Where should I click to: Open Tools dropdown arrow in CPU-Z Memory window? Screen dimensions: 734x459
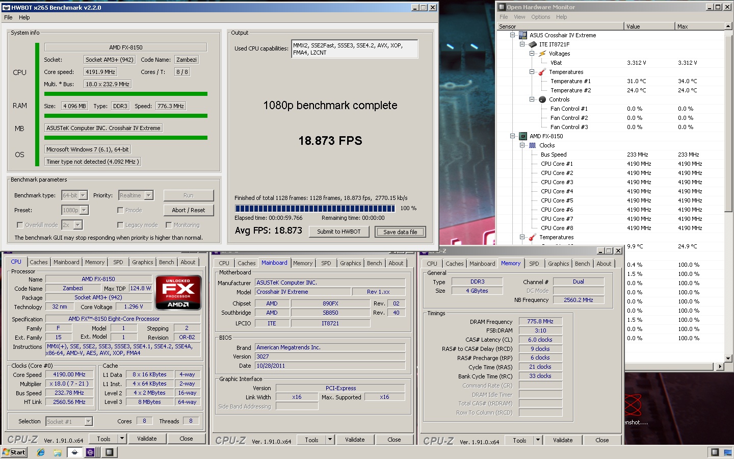538,440
